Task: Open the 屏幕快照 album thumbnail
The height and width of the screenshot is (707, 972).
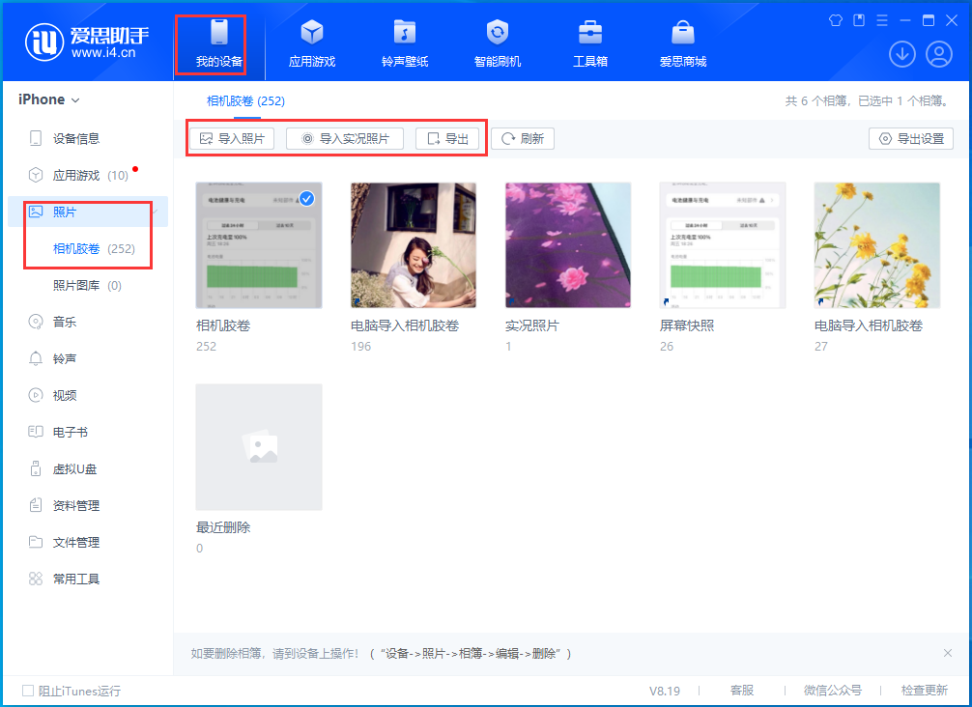Action: pyautogui.click(x=722, y=243)
